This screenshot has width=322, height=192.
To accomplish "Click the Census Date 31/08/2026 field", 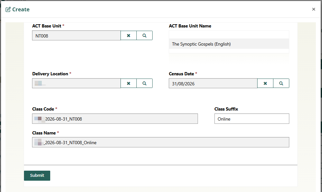I will click(213, 83).
